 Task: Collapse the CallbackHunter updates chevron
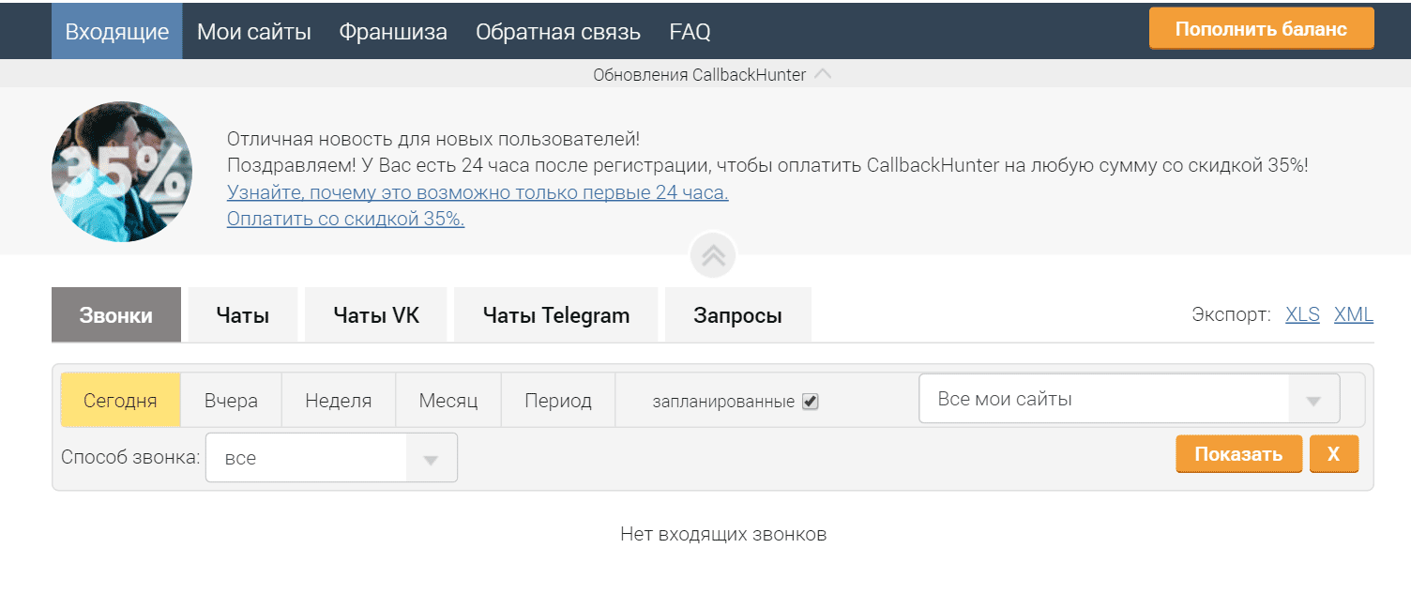823,74
